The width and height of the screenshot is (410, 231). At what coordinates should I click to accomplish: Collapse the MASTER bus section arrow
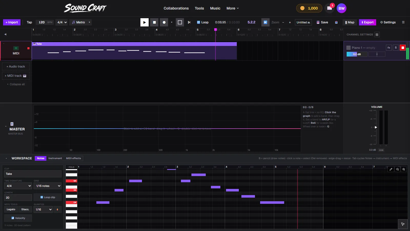(x=6, y=126)
